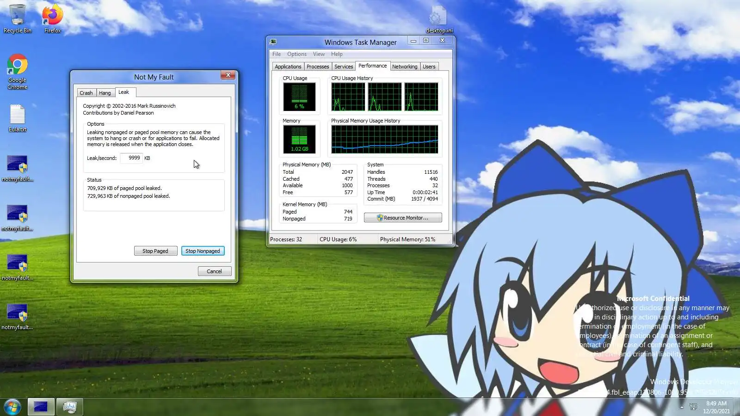Click the Handles value "11516"
Image resolution: width=740 pixels, height=416 pixels.
click(431, 172)
